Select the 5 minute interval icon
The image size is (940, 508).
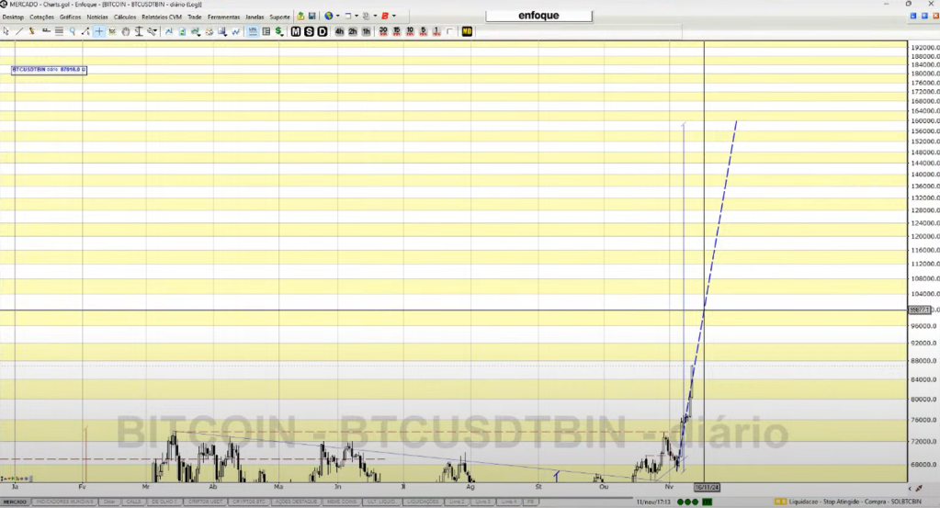click(424, 31)
